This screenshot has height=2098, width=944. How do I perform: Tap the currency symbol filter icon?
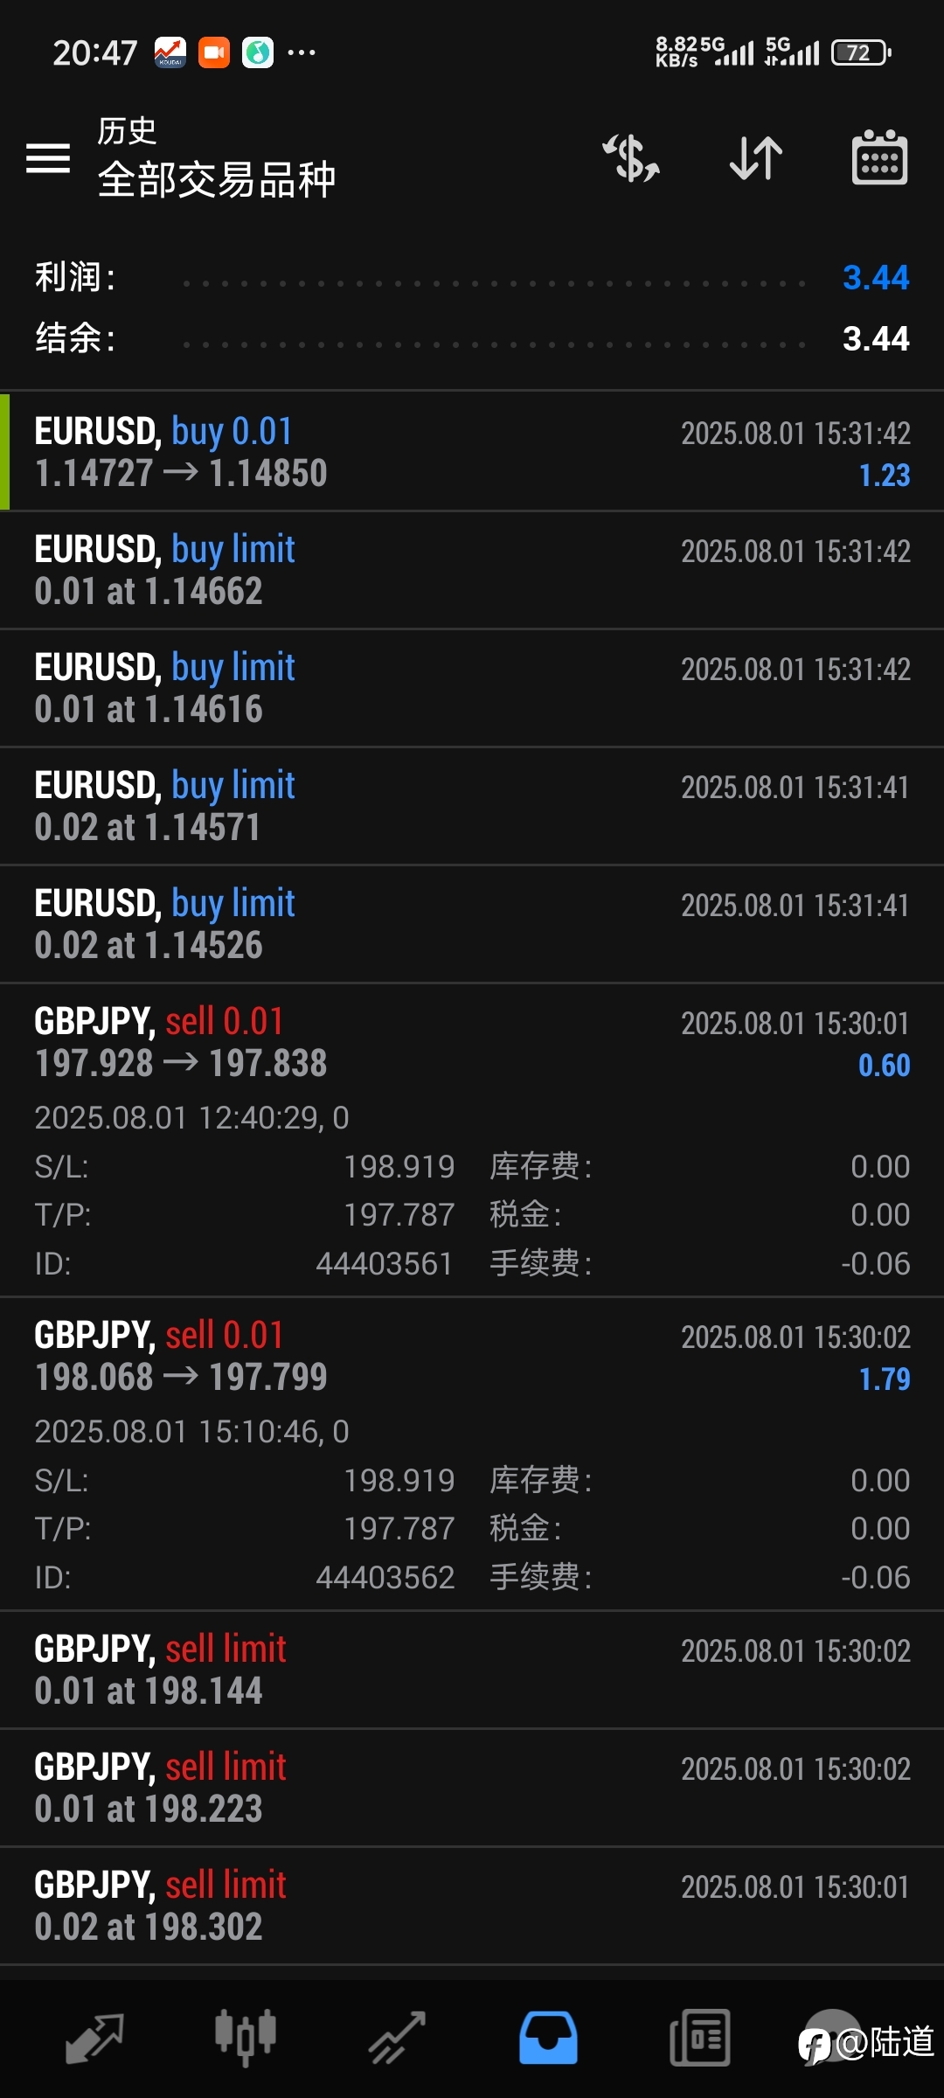(631, 158)
